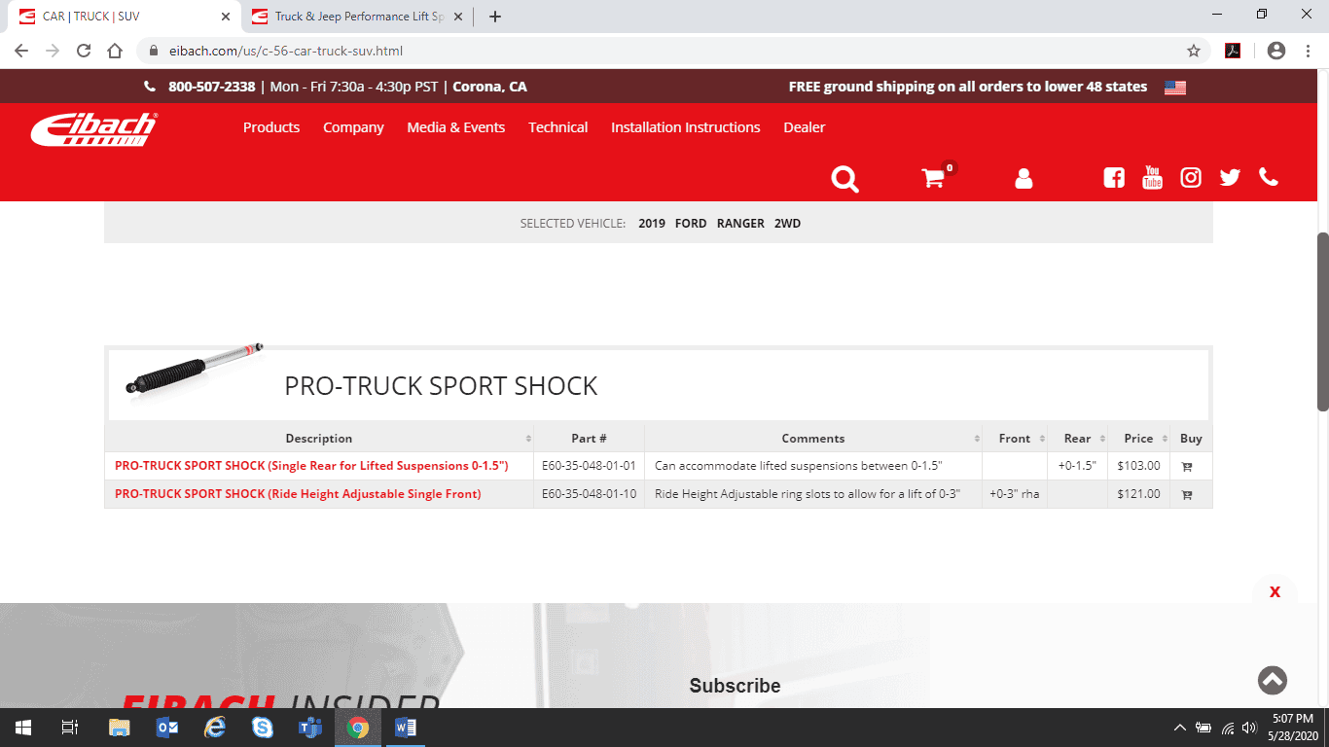
Task: Open the Twitter bird icon
Action: [x=1230, y=178]
